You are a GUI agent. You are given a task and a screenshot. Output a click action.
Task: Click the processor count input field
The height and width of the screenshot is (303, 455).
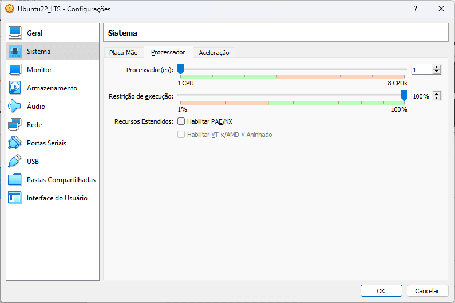point(421,70)
